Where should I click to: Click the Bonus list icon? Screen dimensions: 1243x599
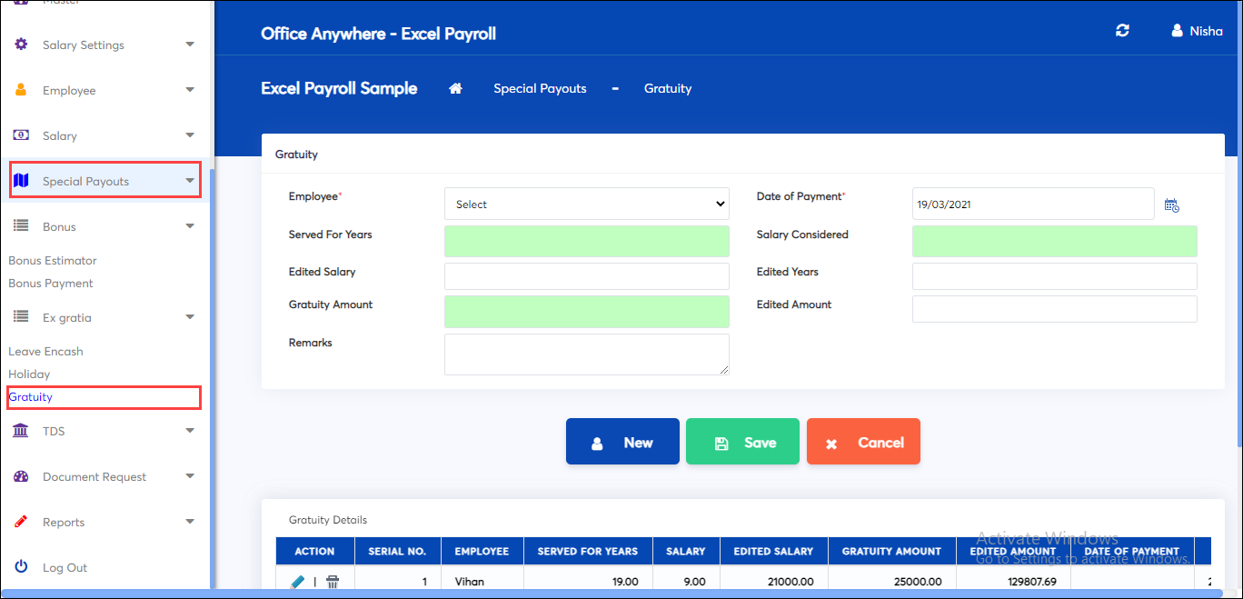(22, 226)
